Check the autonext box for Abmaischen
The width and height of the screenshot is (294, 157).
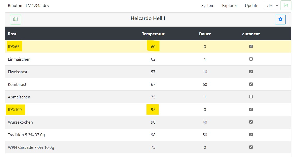coord(251,97)
